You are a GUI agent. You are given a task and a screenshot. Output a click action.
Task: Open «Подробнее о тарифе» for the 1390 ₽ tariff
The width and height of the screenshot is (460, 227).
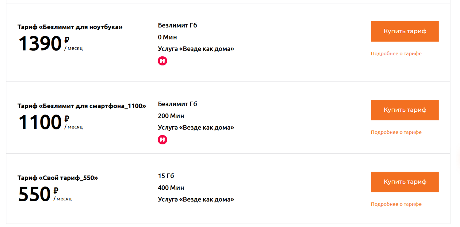[396, 54]
